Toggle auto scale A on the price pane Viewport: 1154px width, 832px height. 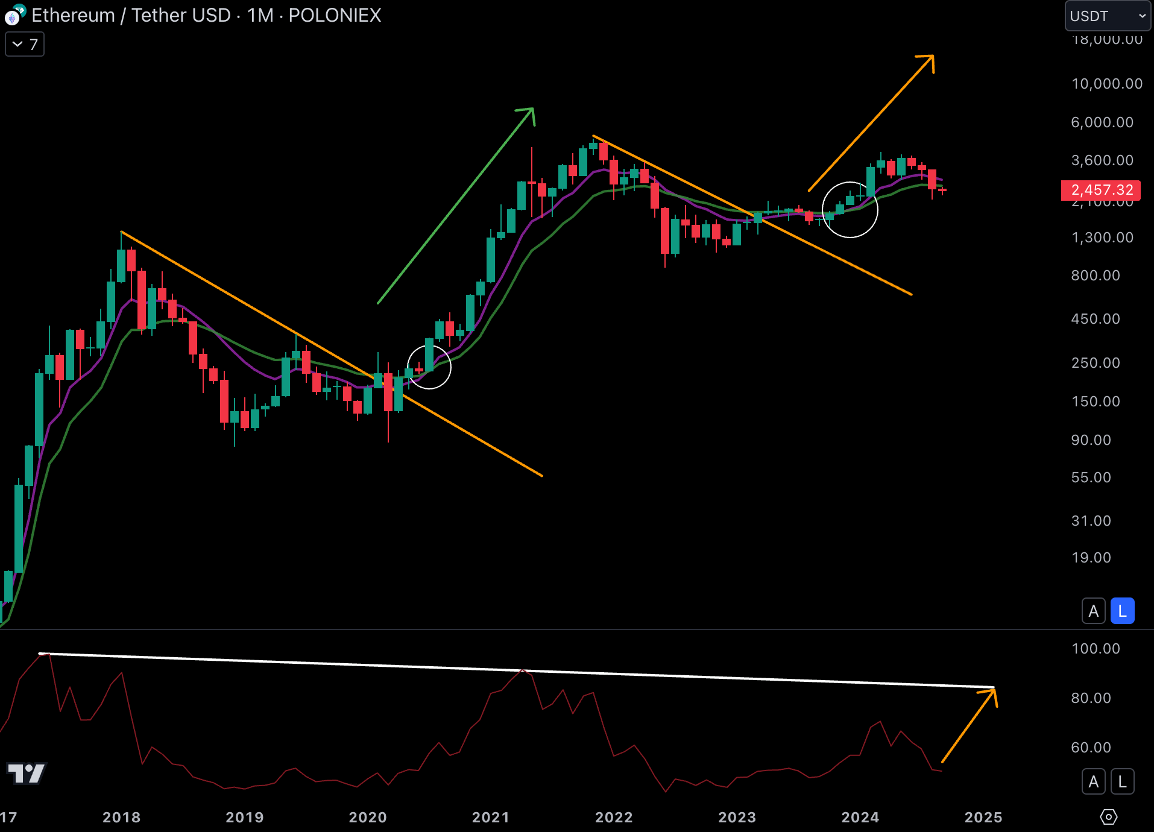tap(1093, 611)
